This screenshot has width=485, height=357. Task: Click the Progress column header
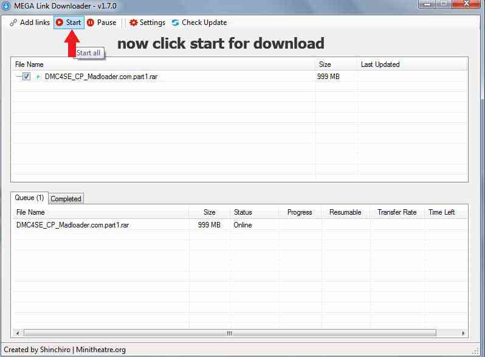coord(300,212)
